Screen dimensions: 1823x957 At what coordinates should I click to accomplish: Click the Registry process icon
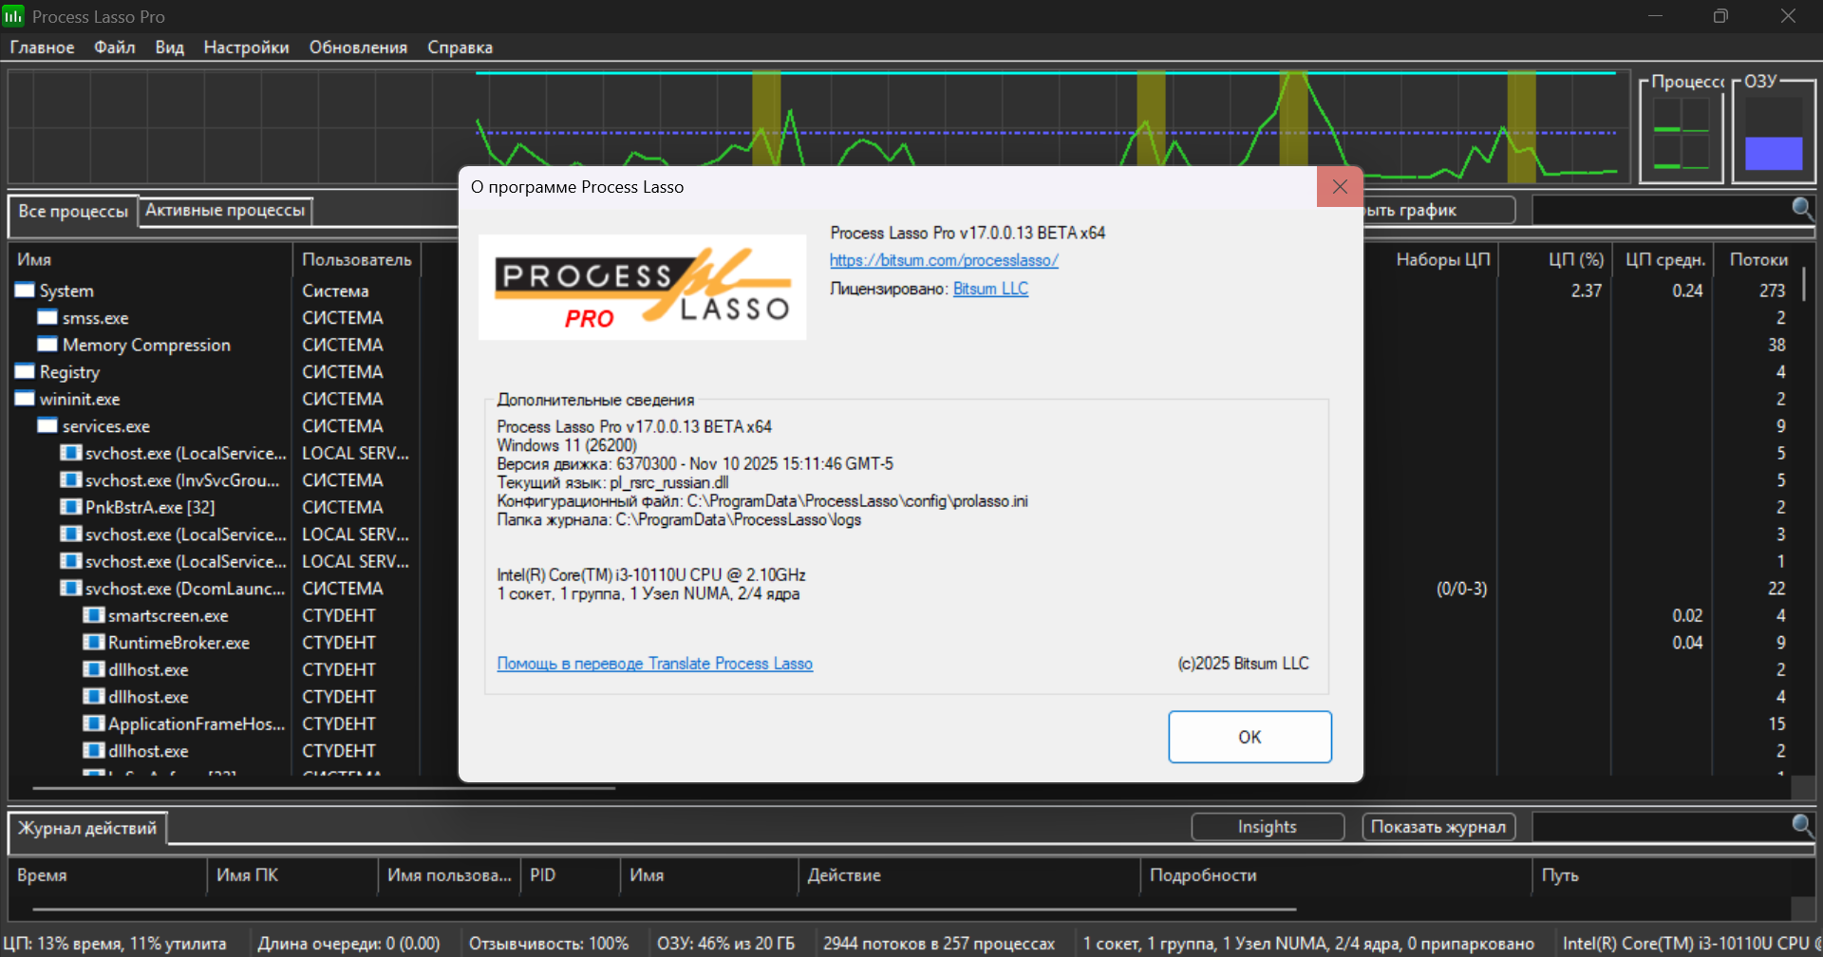click(x=25, y=371)
